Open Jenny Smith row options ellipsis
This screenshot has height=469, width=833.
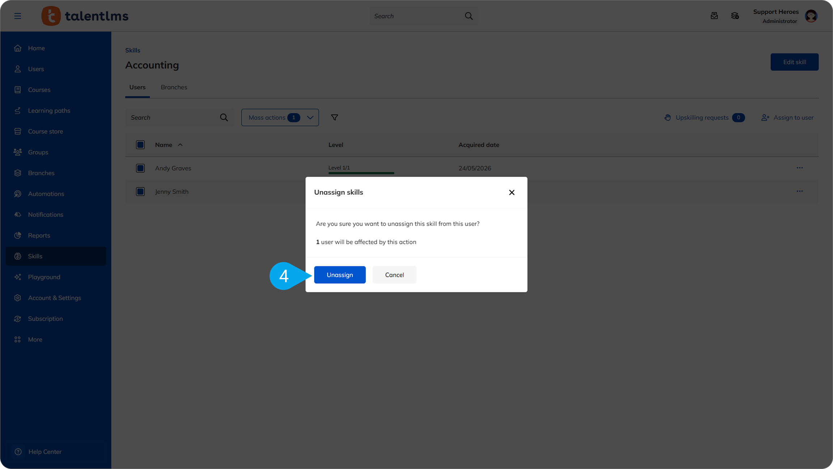[799, 191]
